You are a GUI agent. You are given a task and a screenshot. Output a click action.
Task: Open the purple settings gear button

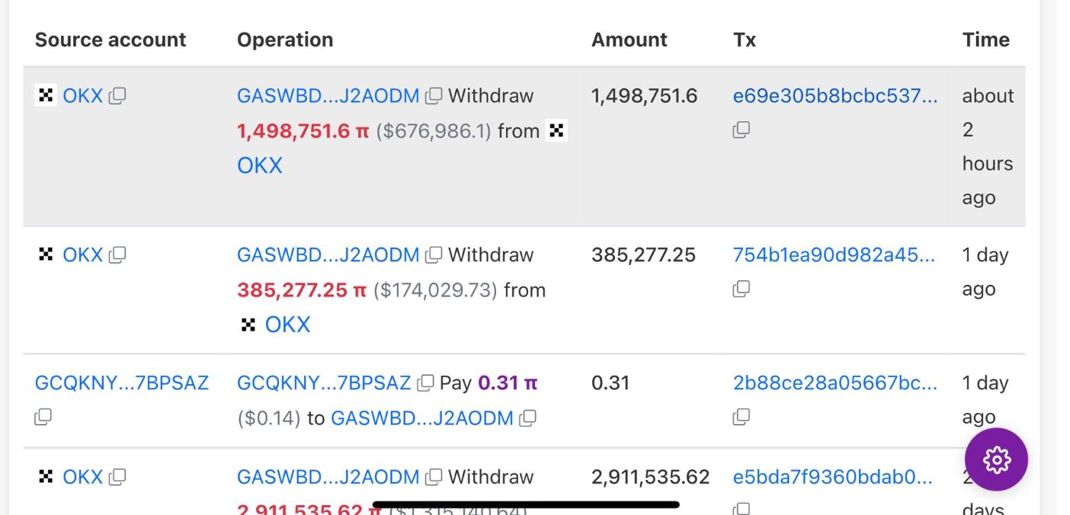[996, 459]
